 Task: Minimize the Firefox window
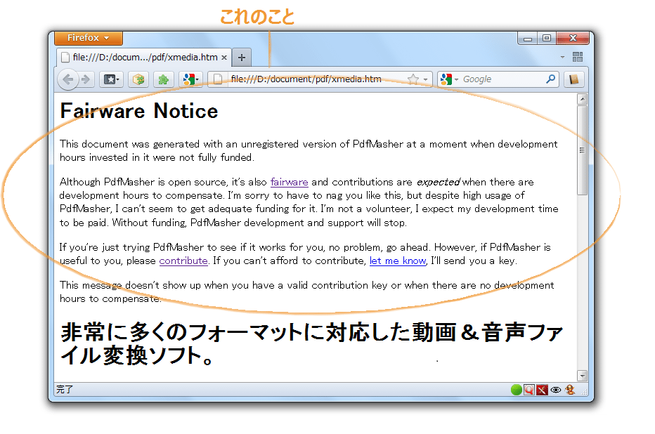point(528,39)
